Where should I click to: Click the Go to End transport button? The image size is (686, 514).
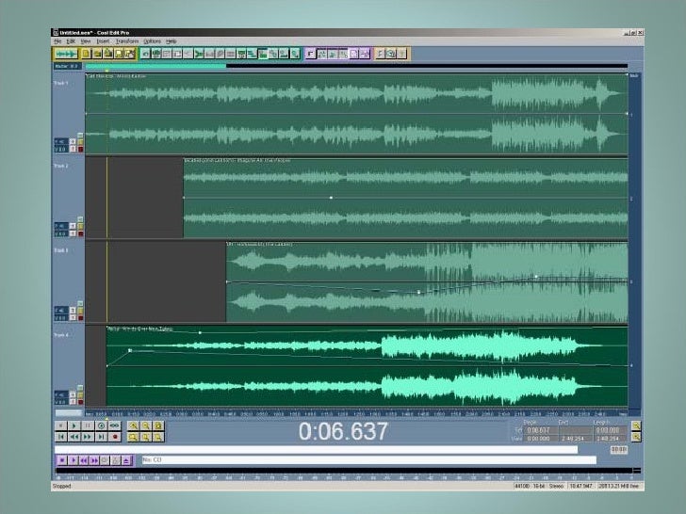[x=101, y=437]
